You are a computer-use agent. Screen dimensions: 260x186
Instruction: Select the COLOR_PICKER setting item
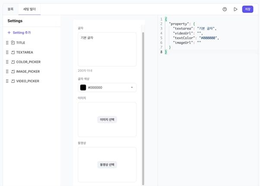tap(28, 62)
